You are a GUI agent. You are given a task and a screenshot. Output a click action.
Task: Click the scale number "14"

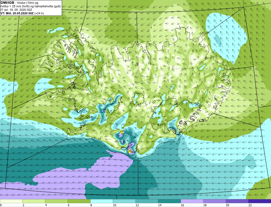point(160,205)
